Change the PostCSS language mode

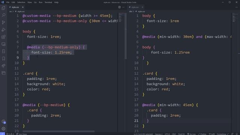(x=181, y=134)
